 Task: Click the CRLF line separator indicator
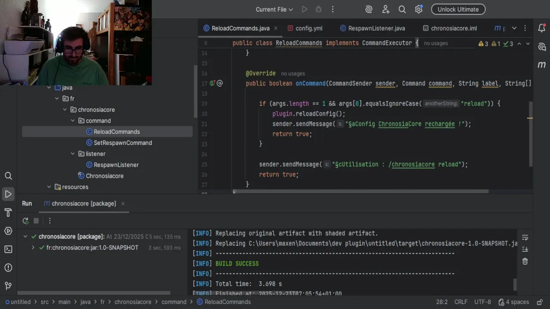pyautogui.click(x=461, y=302)
